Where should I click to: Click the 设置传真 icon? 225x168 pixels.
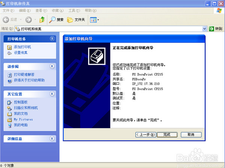click(x=9, y=53)
